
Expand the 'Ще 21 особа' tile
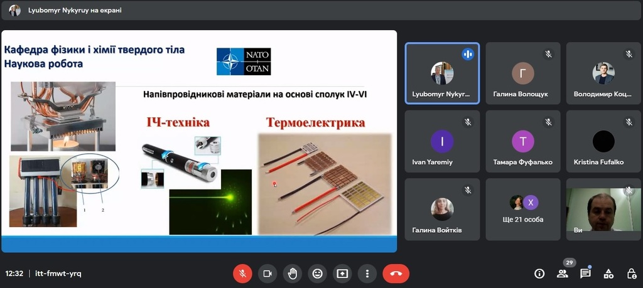tap(523, 209)
